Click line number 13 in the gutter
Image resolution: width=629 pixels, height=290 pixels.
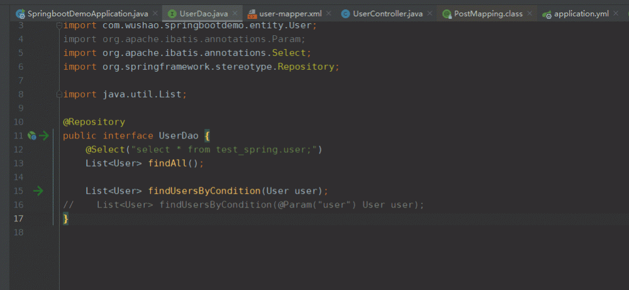pos(18,164)
